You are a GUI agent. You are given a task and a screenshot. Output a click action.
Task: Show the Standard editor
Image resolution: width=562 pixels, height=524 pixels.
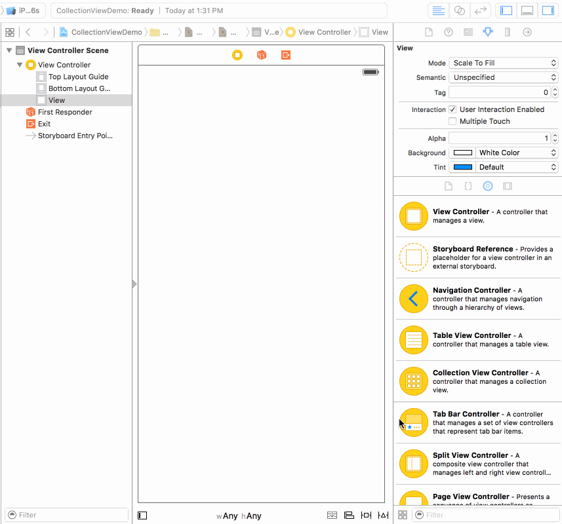(438, 10)
